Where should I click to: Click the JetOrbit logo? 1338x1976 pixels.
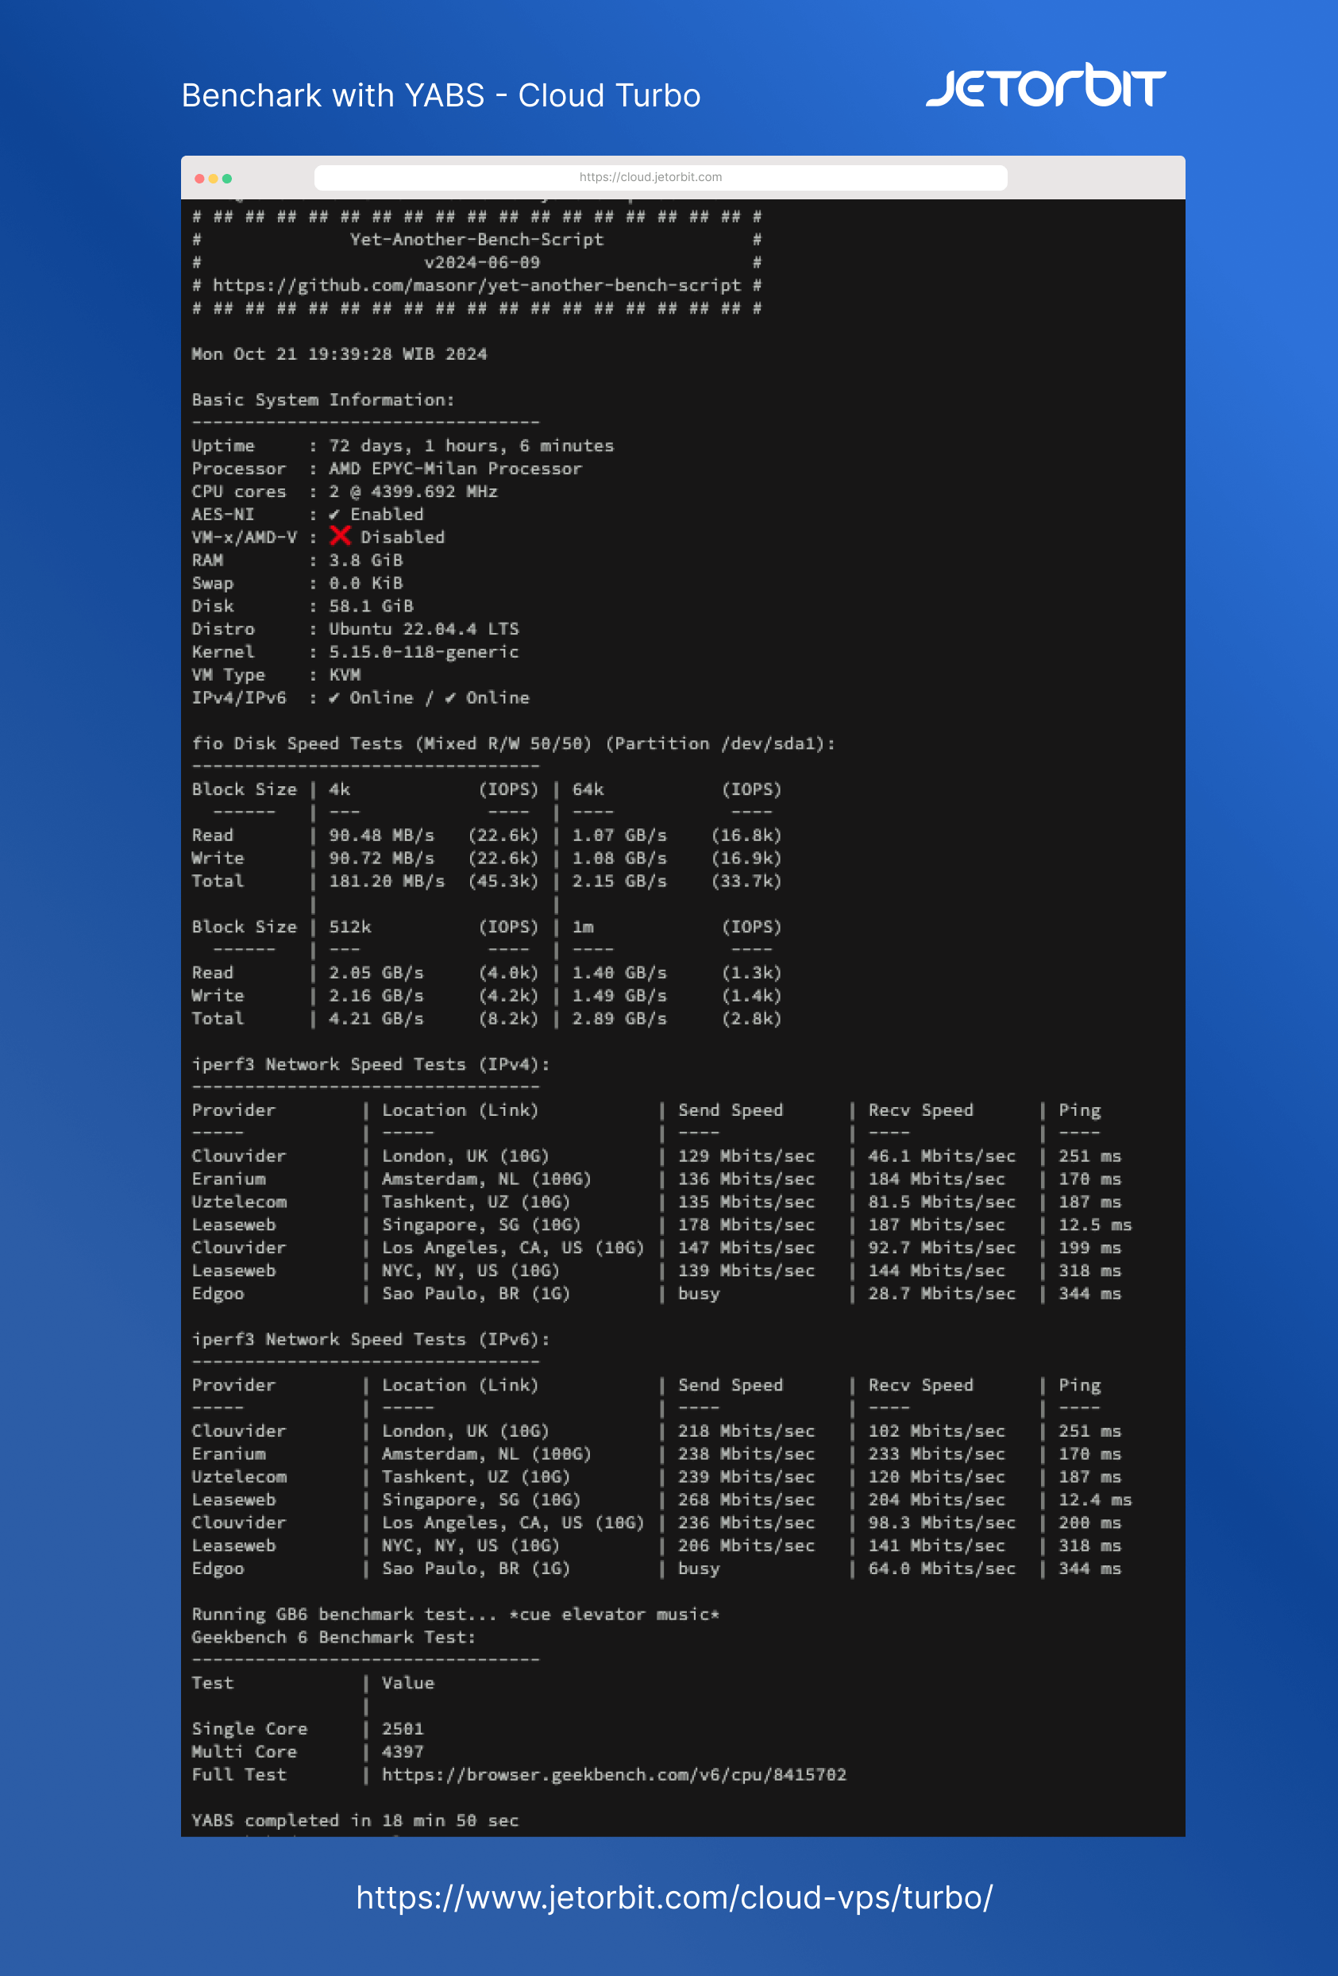coord(1046,86)
